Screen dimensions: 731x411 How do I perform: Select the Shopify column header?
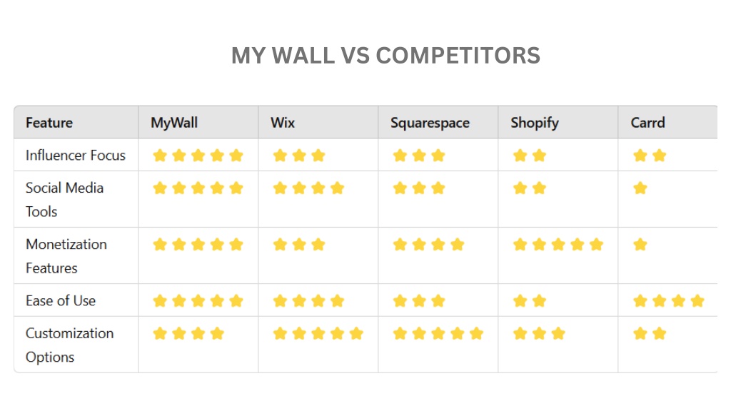pyautogui.click(x=534, y=123)
